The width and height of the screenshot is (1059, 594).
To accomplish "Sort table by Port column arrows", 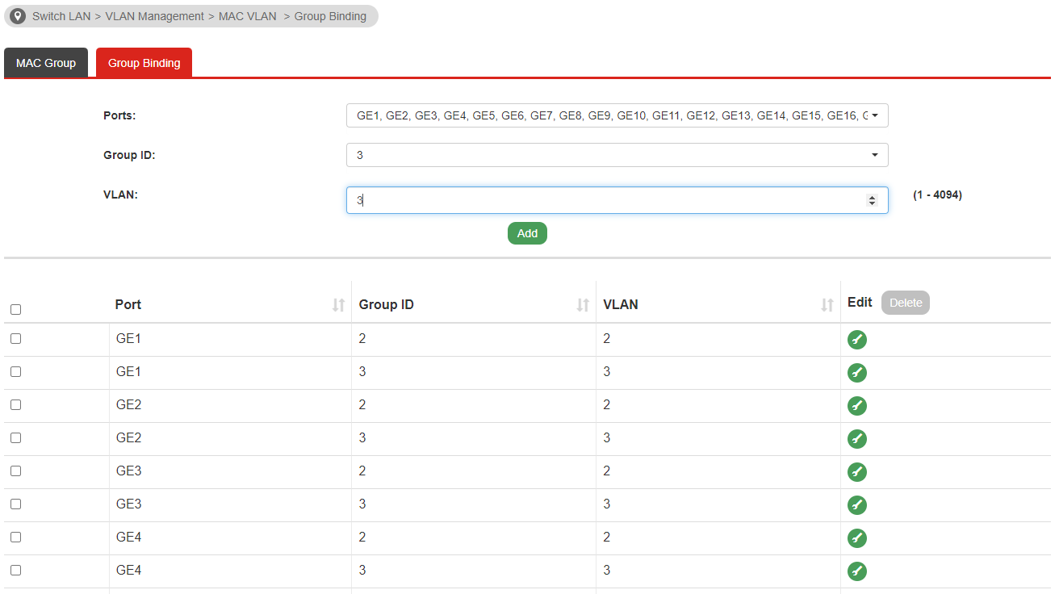I will coord(338,305).
